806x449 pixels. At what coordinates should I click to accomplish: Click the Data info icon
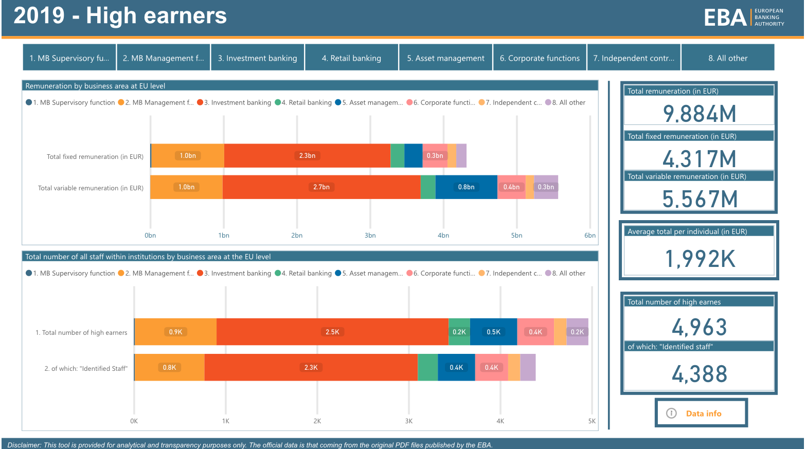pos(671,413)
